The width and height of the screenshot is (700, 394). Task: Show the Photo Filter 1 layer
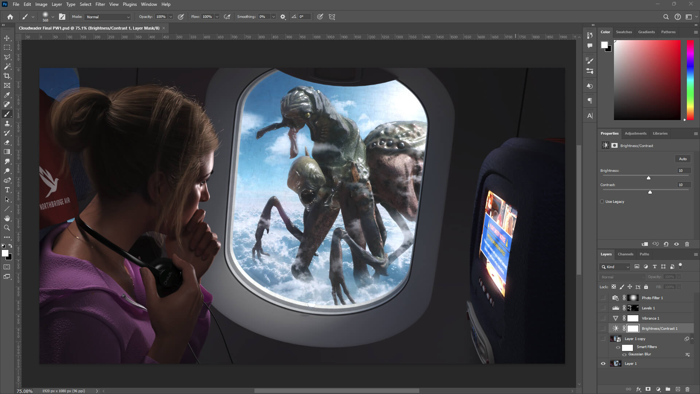pos(603,298)
